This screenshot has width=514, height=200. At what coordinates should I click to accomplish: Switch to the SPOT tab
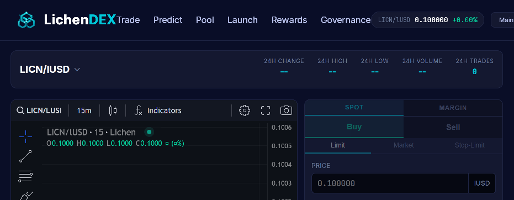tap(354, 108)
